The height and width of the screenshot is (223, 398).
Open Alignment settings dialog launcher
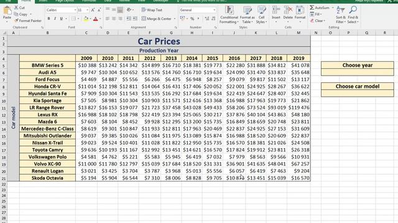pyautogui.click(x=175, y=27)
